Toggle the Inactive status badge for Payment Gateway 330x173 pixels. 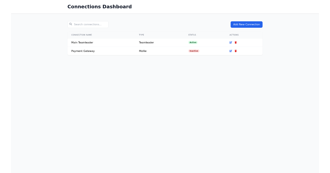pyautogui.click(x=194, y=51)
